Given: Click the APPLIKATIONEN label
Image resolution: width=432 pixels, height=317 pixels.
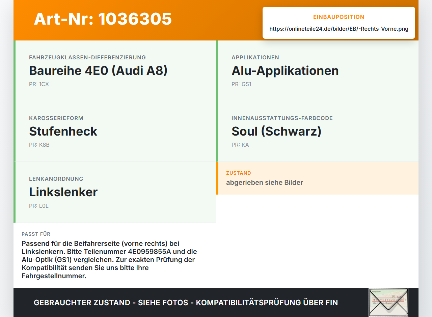Looking at the screenshot, I should point(255,57).
